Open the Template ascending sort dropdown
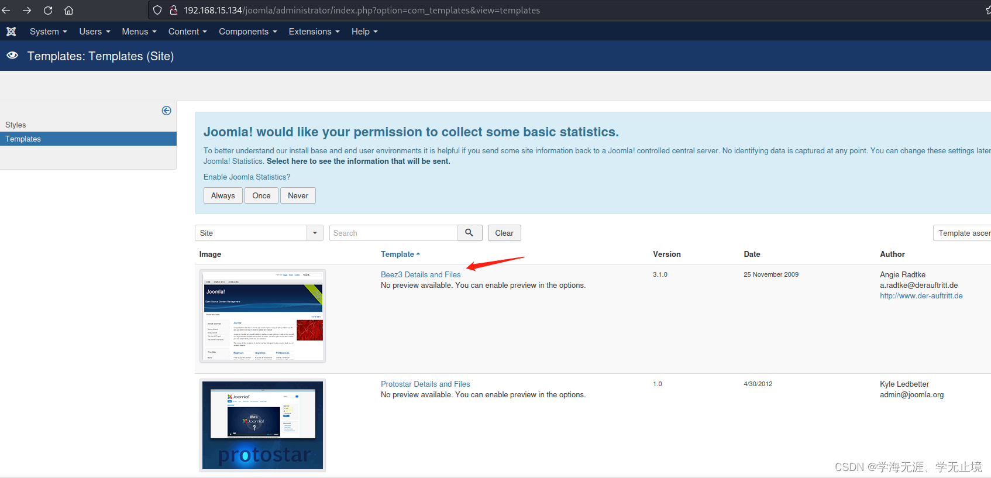The image size is (991, 478). tap(962, 233)
